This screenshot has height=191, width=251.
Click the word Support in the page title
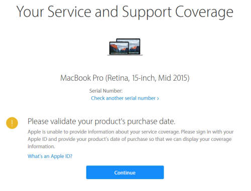147,13
